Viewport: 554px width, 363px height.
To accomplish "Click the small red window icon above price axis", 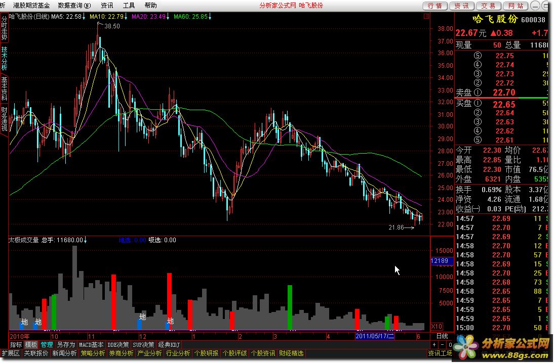I will click(x=426, y=16).
